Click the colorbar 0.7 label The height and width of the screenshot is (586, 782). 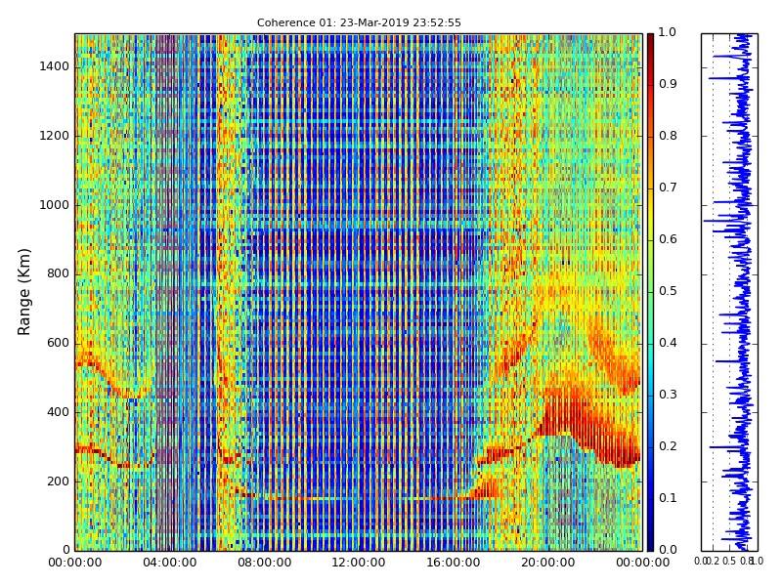668,188
